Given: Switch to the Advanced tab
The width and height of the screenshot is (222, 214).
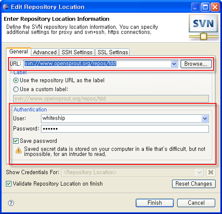Looking at the screenshot, I should (45, 52).
